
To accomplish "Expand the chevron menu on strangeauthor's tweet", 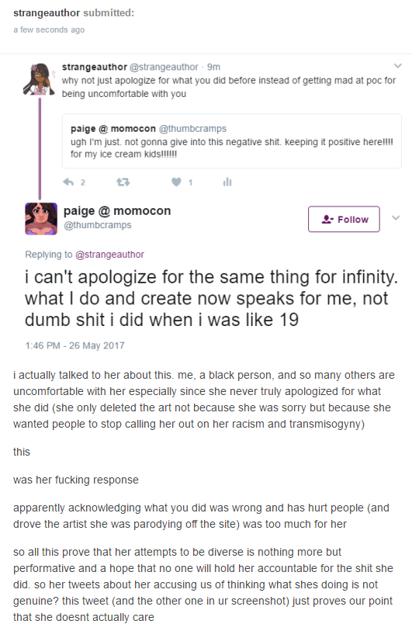I will pyautogui.click(x=397, y=66).
